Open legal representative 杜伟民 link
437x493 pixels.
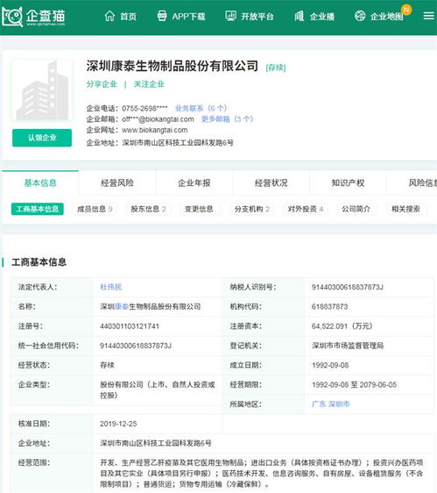tap(110, 287)
